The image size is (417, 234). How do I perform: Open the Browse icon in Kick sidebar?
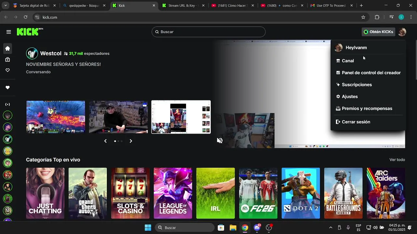(7, 59)
